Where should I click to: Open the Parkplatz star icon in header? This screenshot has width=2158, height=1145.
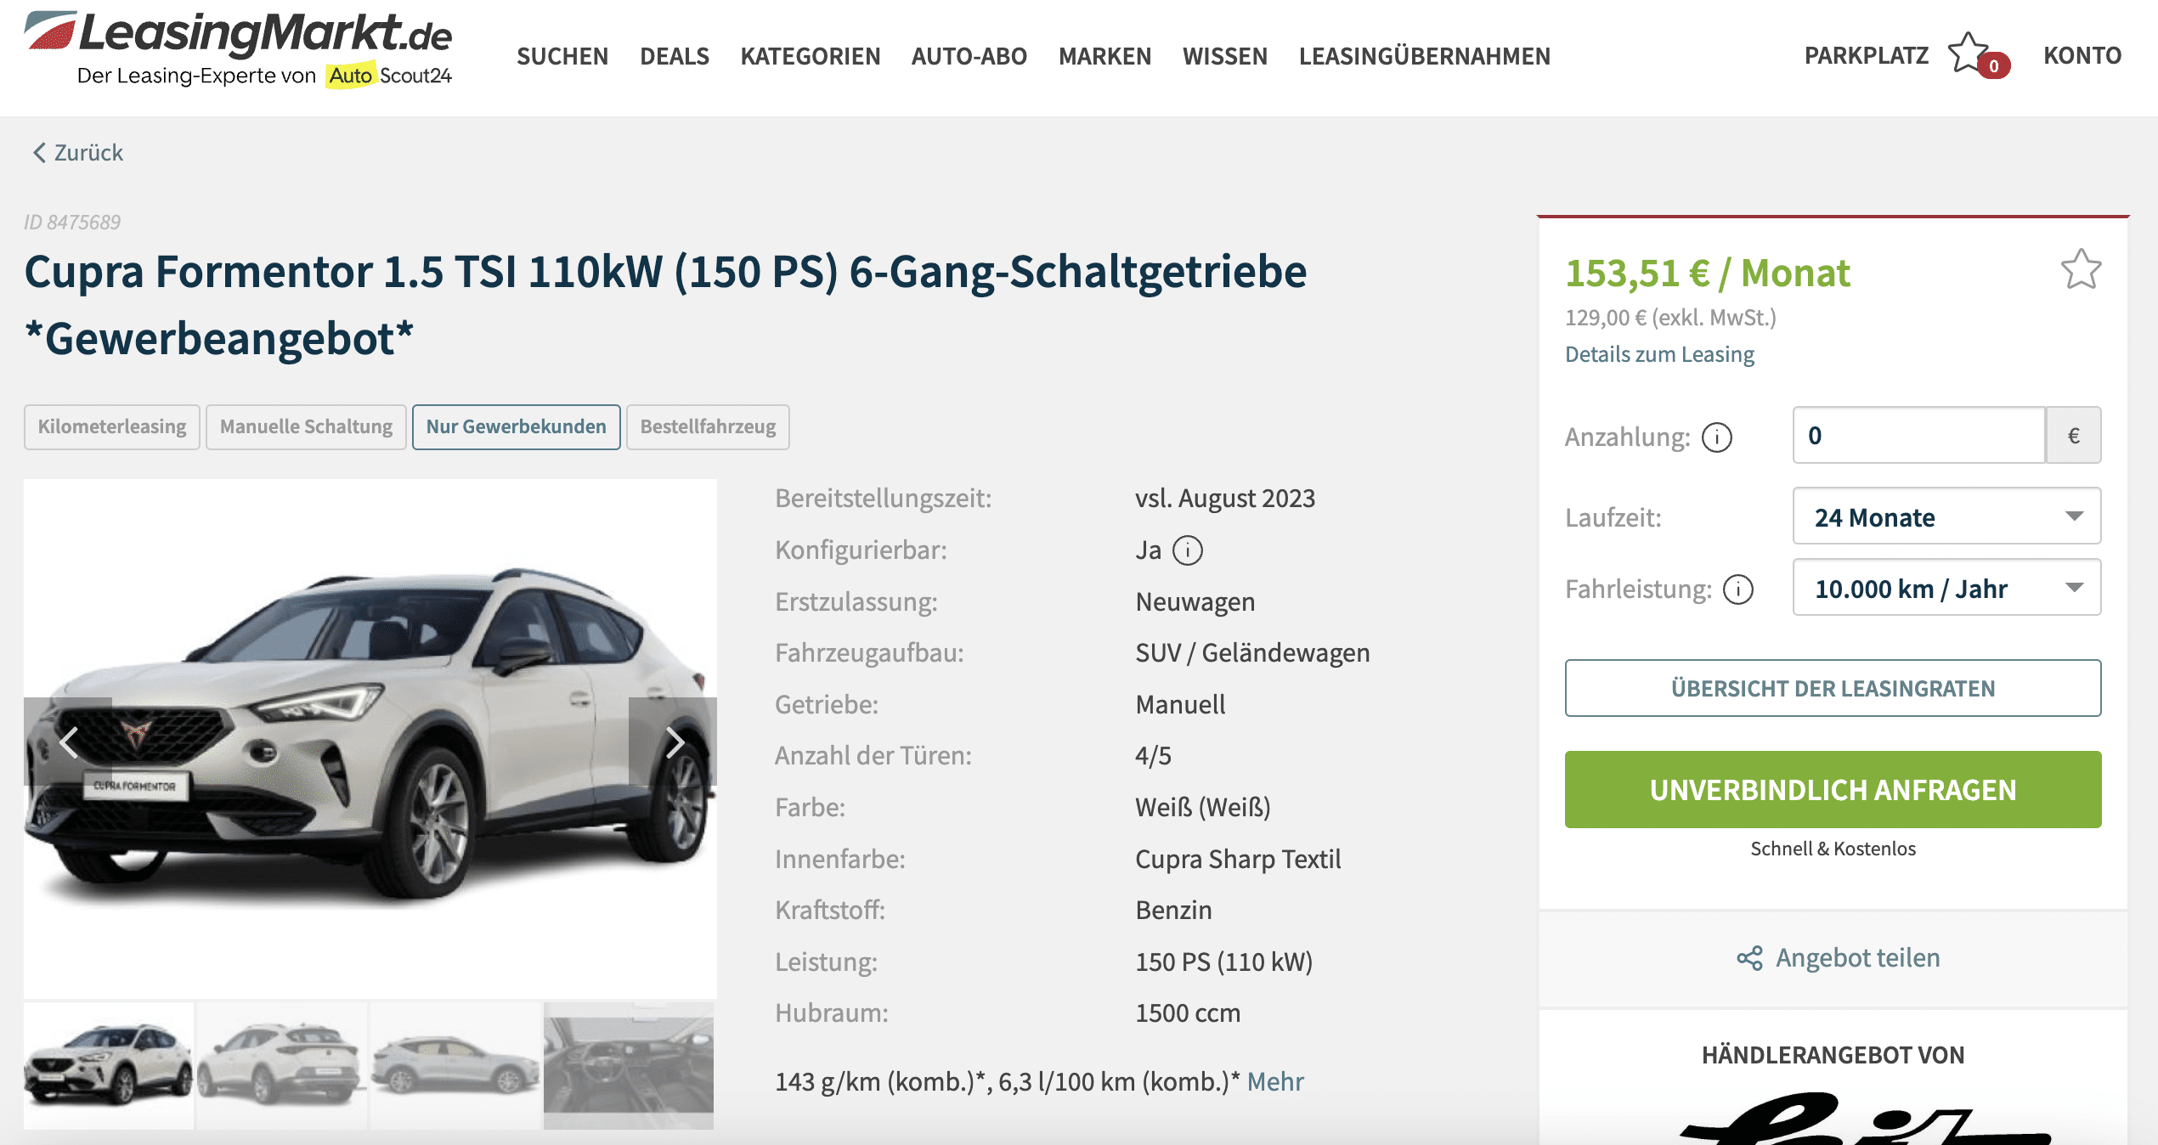[x=1970, y=54]
